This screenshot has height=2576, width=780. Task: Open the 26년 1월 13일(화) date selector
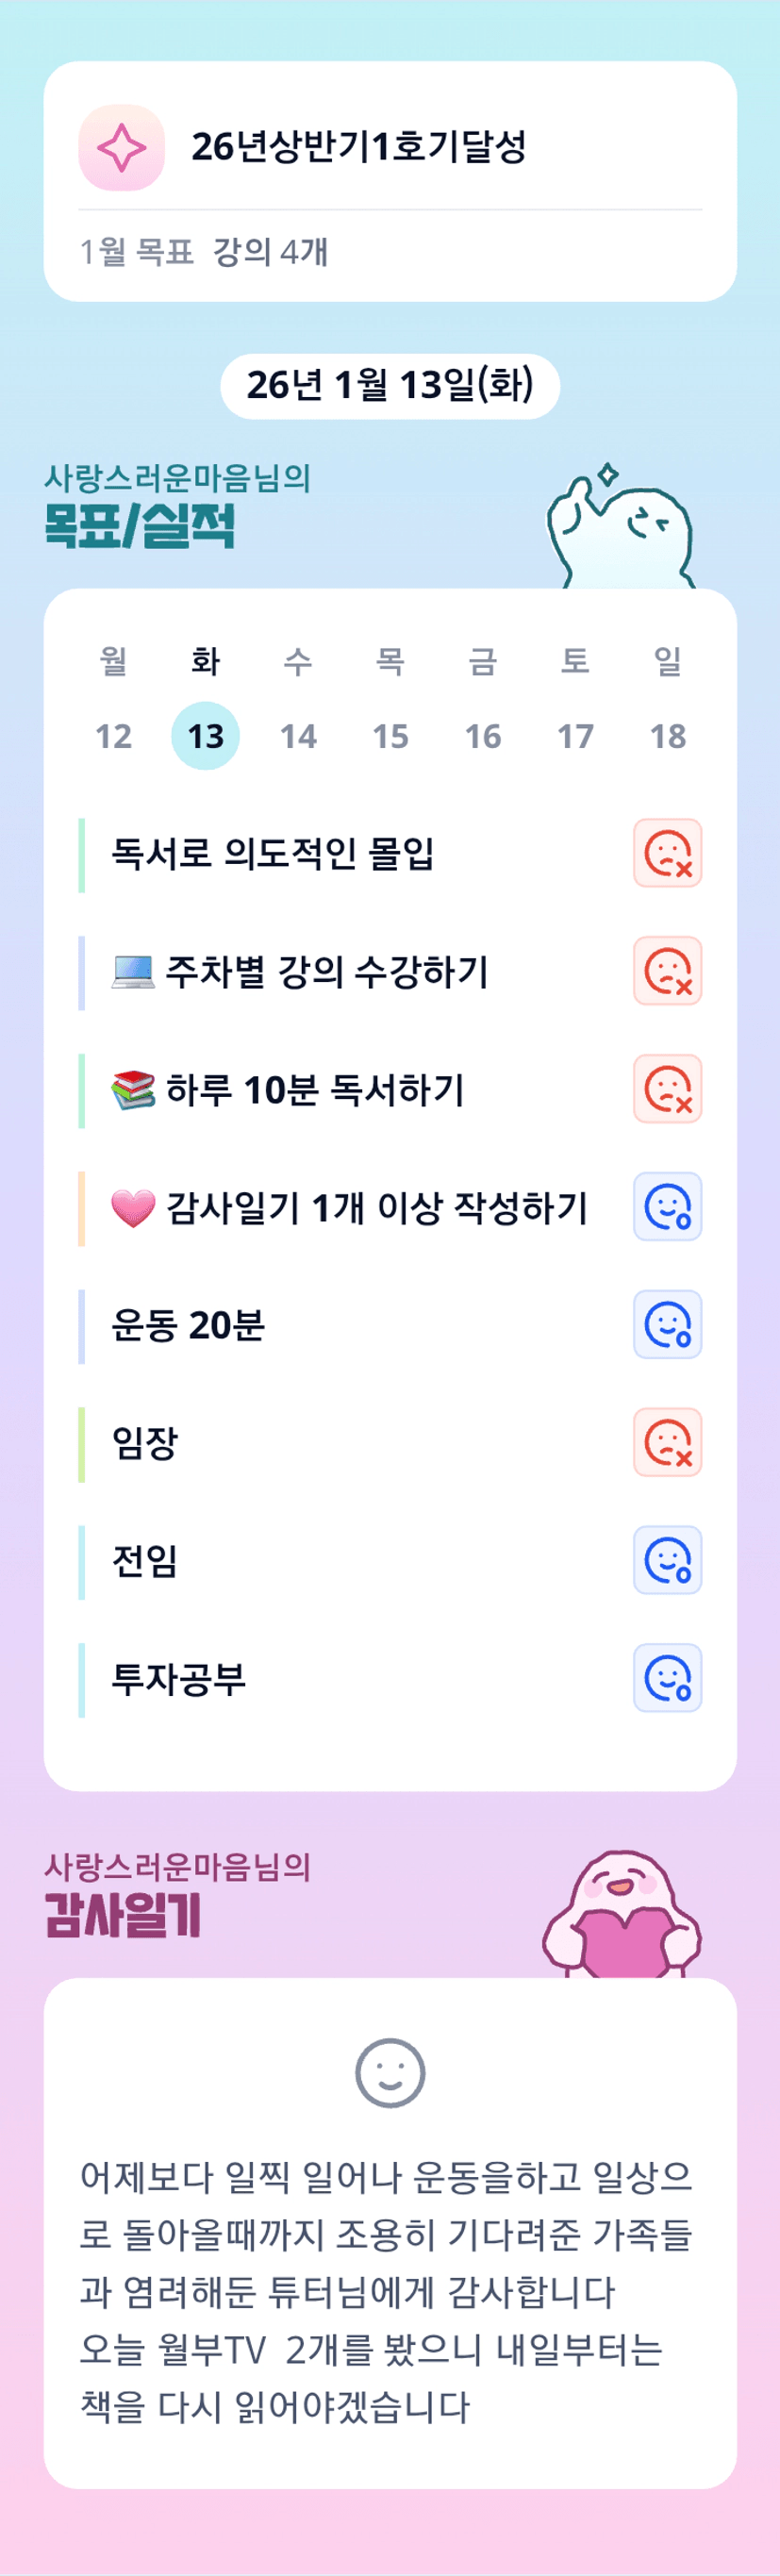390,386
